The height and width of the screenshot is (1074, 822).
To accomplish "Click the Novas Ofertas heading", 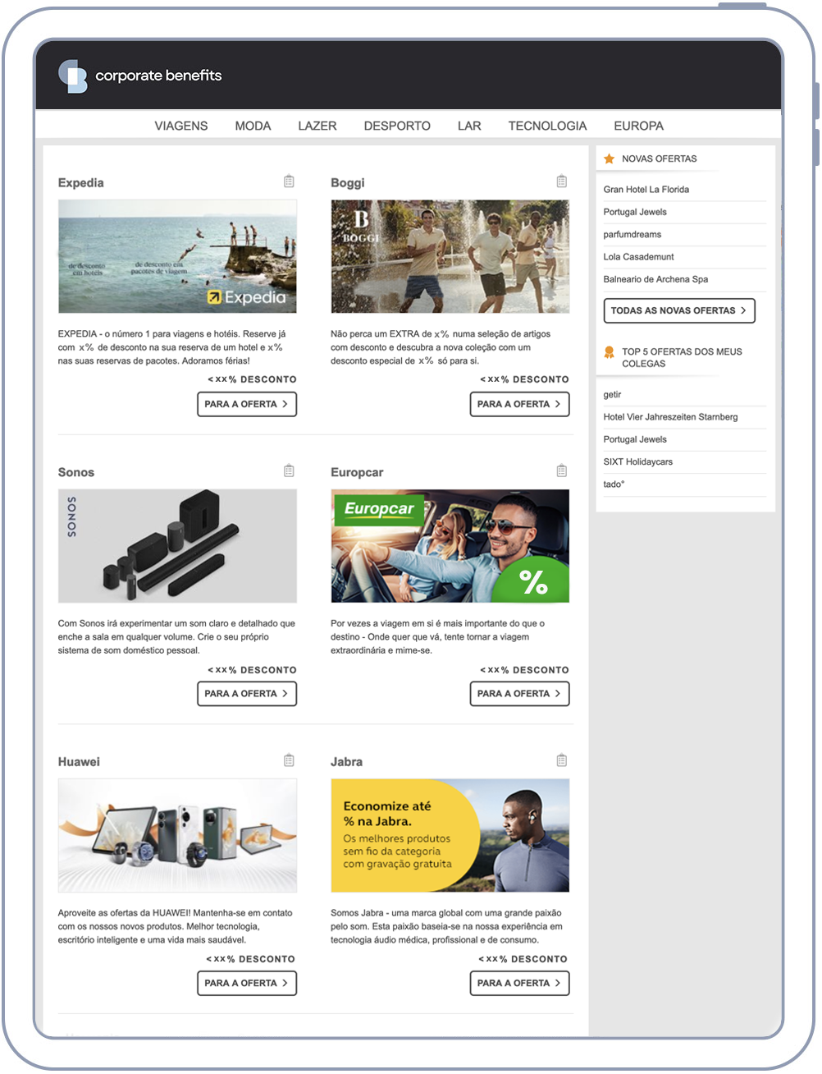I will [x=660, y=159].
